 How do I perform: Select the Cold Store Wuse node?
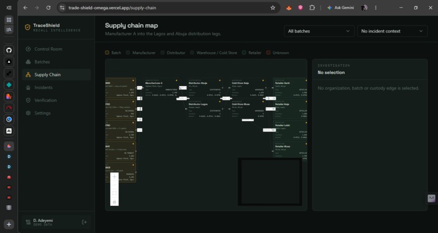click(x=248, y=108)
